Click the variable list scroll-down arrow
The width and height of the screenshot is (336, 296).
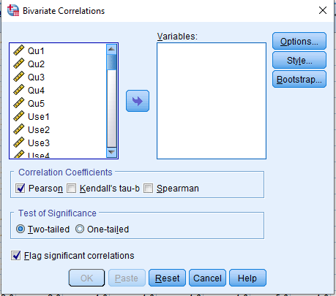[112, 153]
